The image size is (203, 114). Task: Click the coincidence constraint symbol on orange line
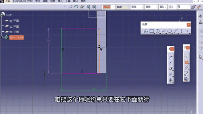tap(99, 46)
